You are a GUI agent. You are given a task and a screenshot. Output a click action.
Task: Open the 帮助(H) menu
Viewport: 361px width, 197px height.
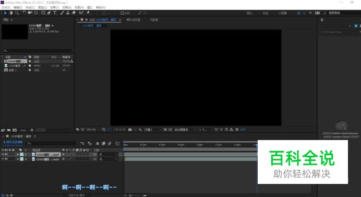pos(101,8)
